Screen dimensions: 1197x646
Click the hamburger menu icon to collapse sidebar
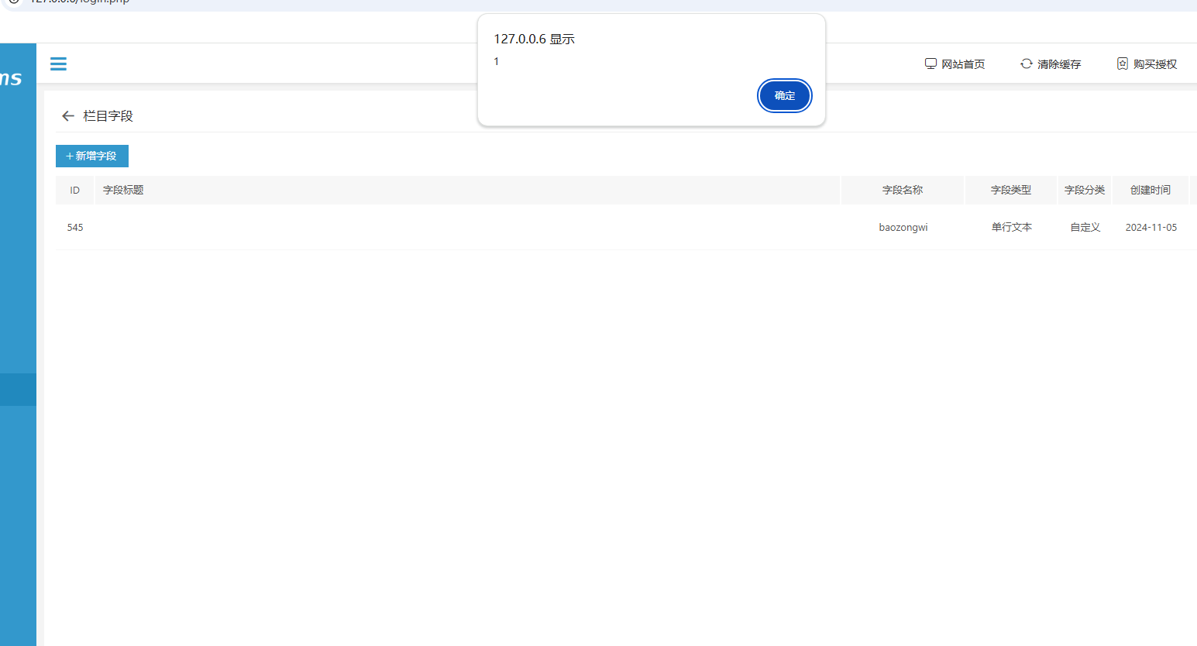[x=58, y=64]
